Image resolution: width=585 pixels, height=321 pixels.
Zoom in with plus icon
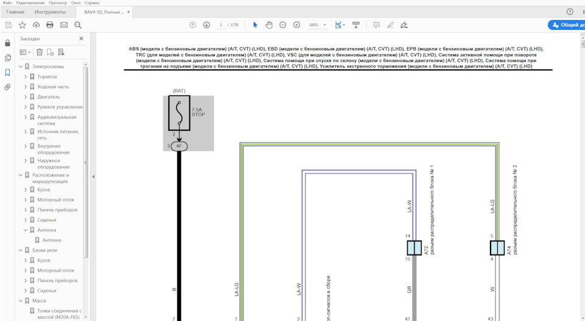297,25
